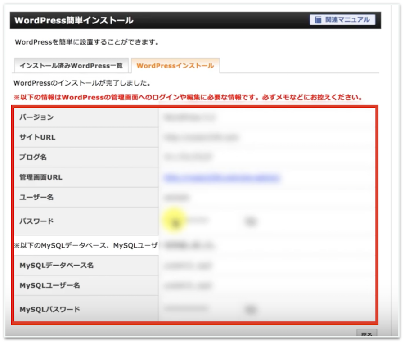Viewport: 405px width, 343px height.
Task: Click the red warning notice text
Action: tap(188, 97)
